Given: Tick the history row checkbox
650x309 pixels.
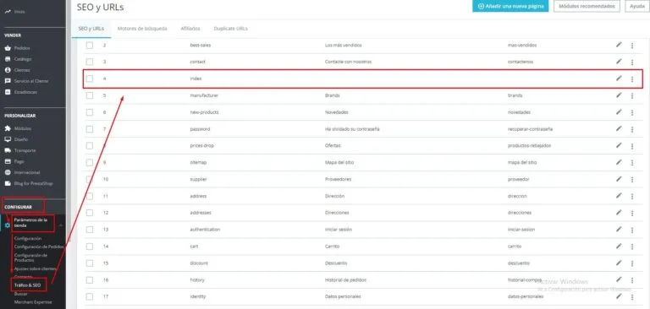Looking at the screenshot, I should pyautogui.click(x=90, y=280).
